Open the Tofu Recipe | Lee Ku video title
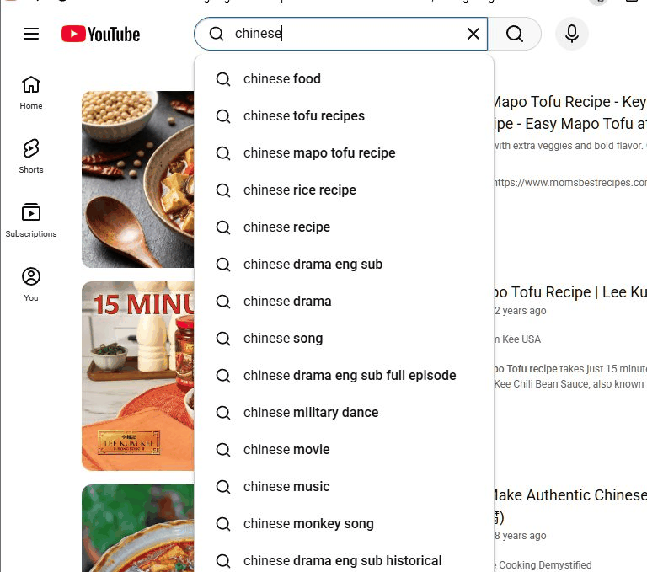 pyautogui.click(x=570, y=292)
